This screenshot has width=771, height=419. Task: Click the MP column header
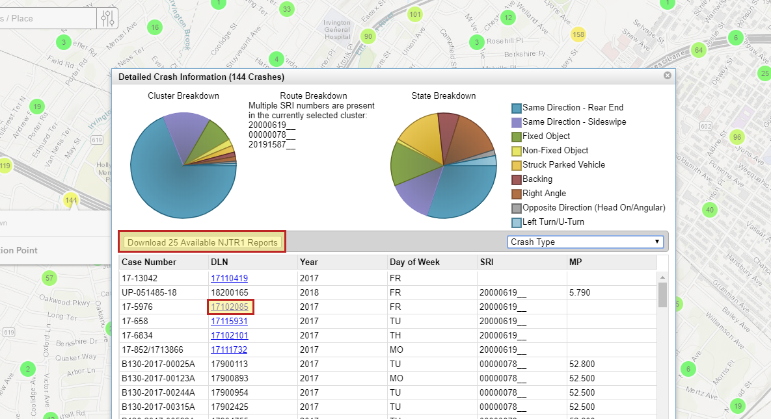pos(612,262)
